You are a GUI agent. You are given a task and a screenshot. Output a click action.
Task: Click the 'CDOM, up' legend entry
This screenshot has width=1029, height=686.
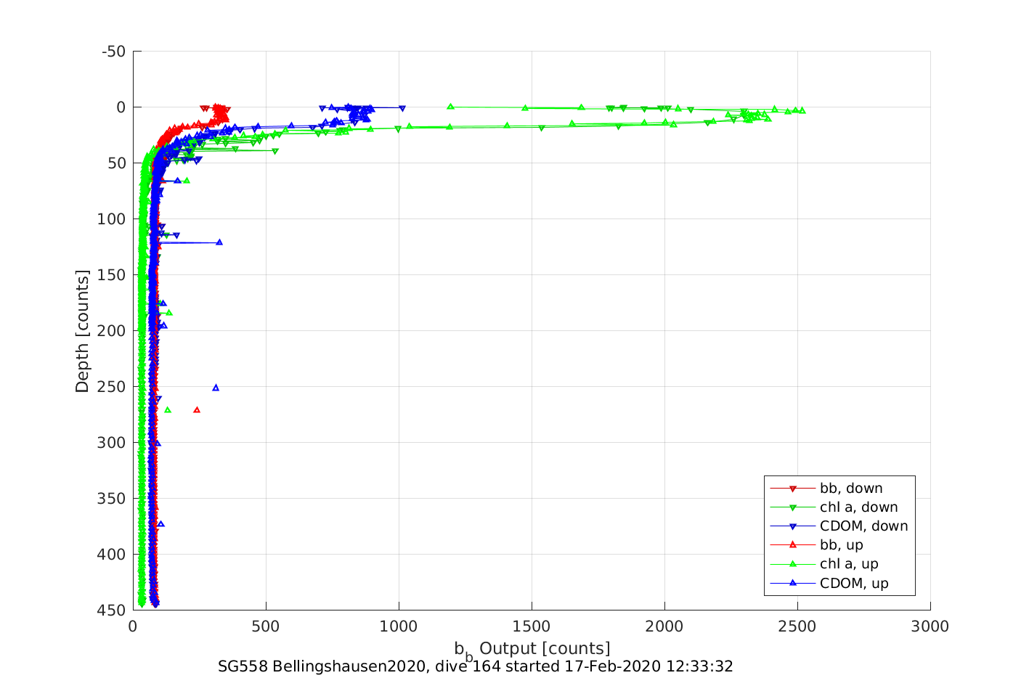[x=829, y=583]
